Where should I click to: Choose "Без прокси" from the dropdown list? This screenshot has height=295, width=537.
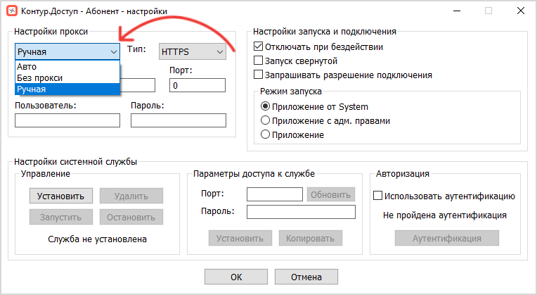67,78
